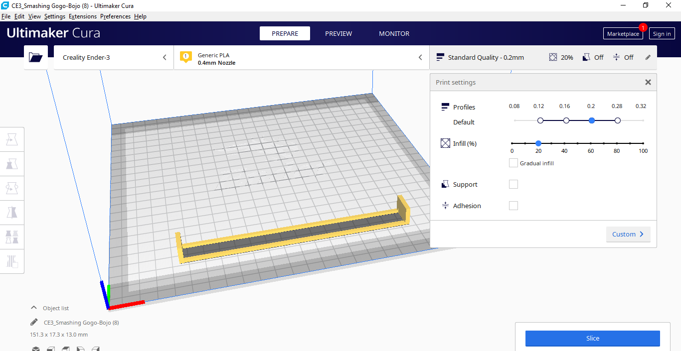Click the Profiles icon in Print settings
Screen dimensions: 681x351
(445, 107)
